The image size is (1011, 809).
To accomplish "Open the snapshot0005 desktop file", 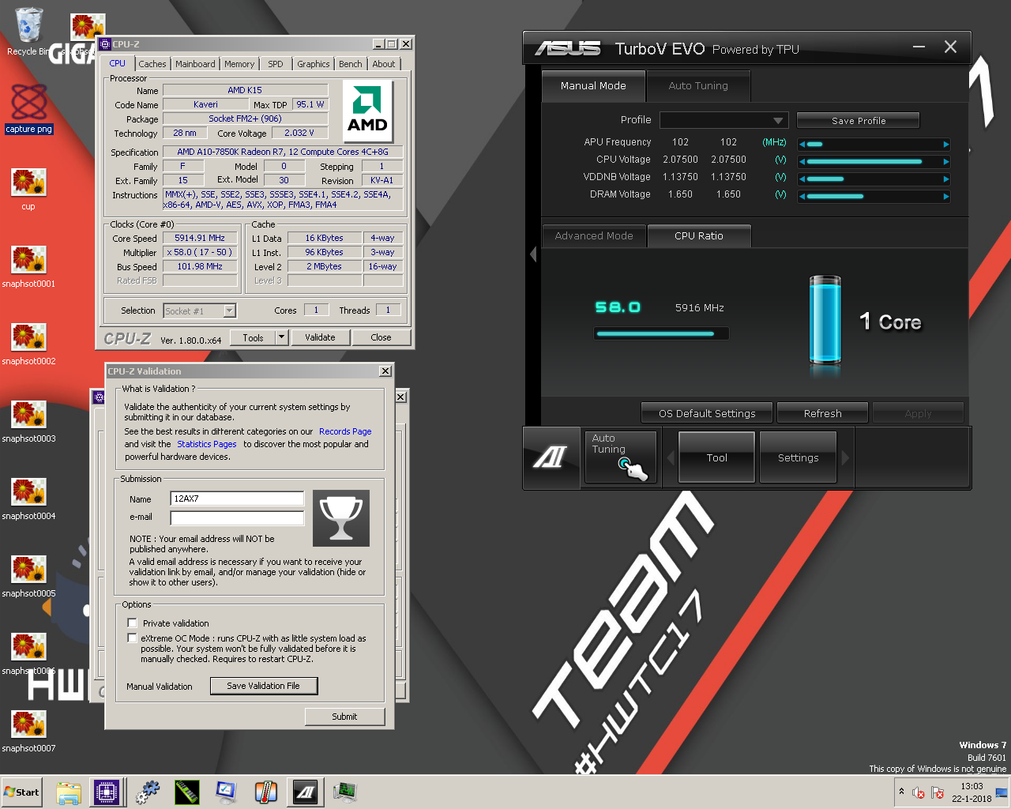I will click(28, 577).
